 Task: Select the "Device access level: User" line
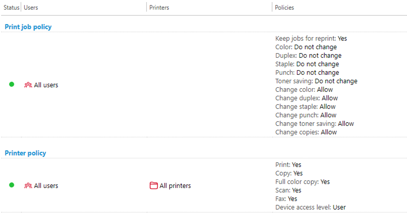click(310, 207)
